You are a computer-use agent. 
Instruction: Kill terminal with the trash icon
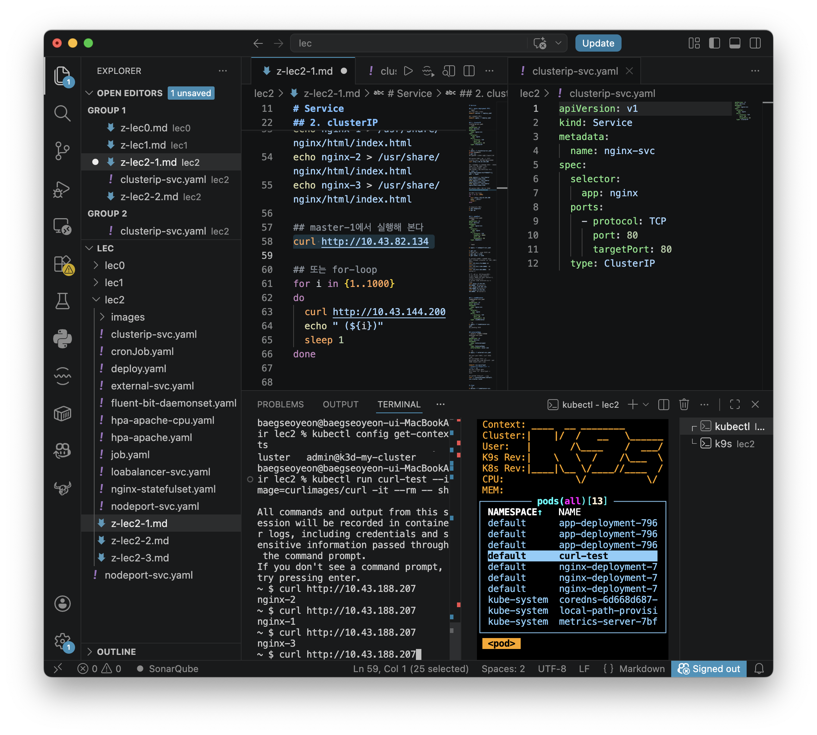coord(684,404)
